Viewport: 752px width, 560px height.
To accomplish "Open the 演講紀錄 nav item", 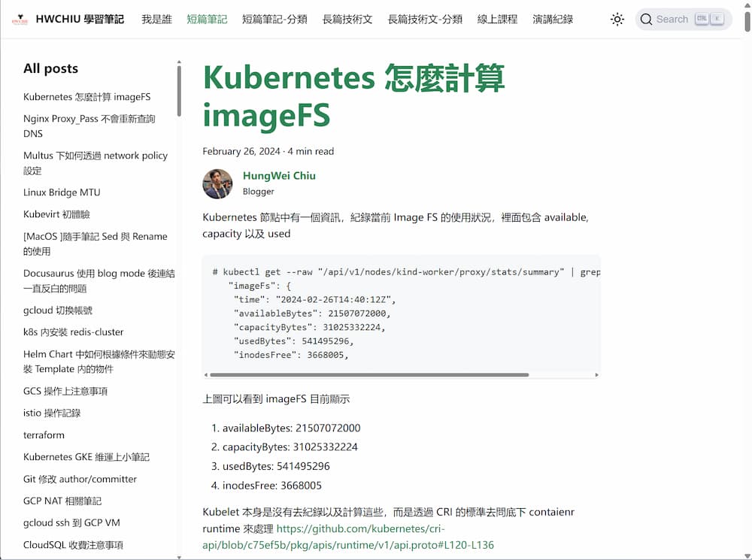I will 553,20.
